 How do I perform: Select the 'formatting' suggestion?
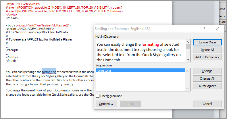[140, 70]
